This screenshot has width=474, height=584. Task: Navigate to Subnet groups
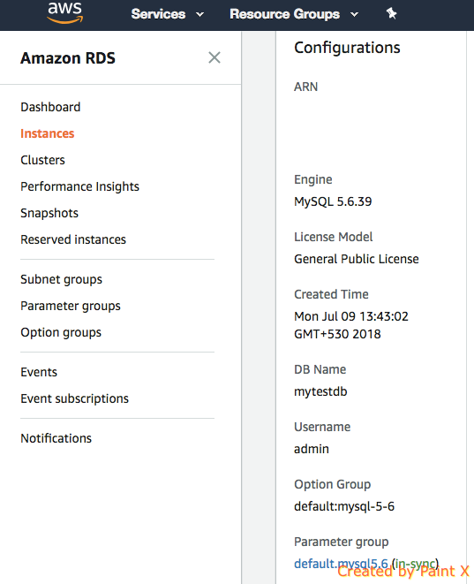62,279
